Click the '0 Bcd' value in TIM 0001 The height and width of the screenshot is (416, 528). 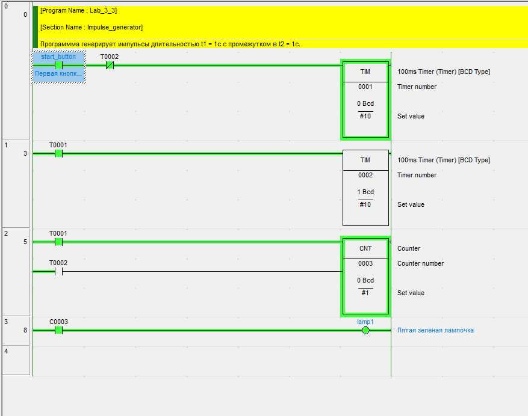pyautogui.click(x=365, y=103)
